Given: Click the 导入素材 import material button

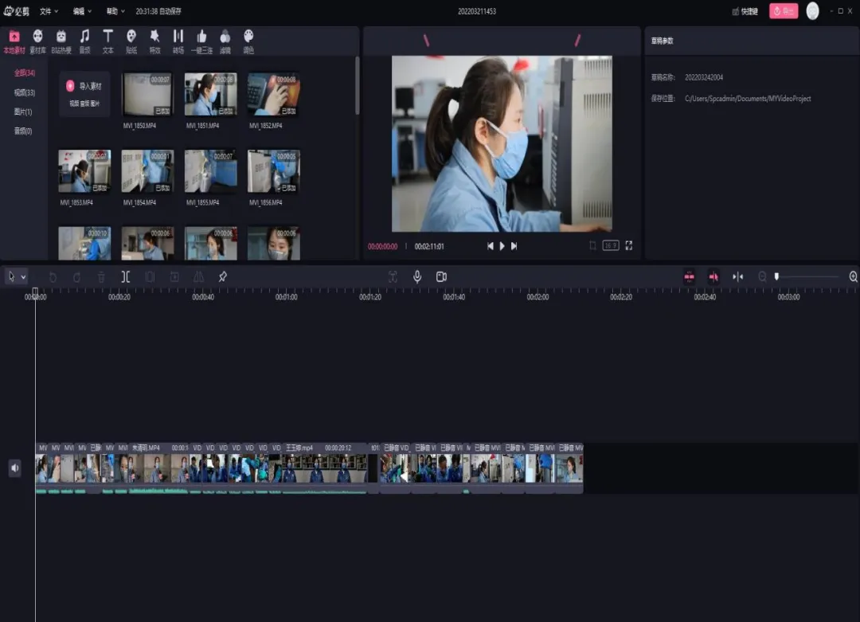Looking at the screenshot, I should pos(84,94).
